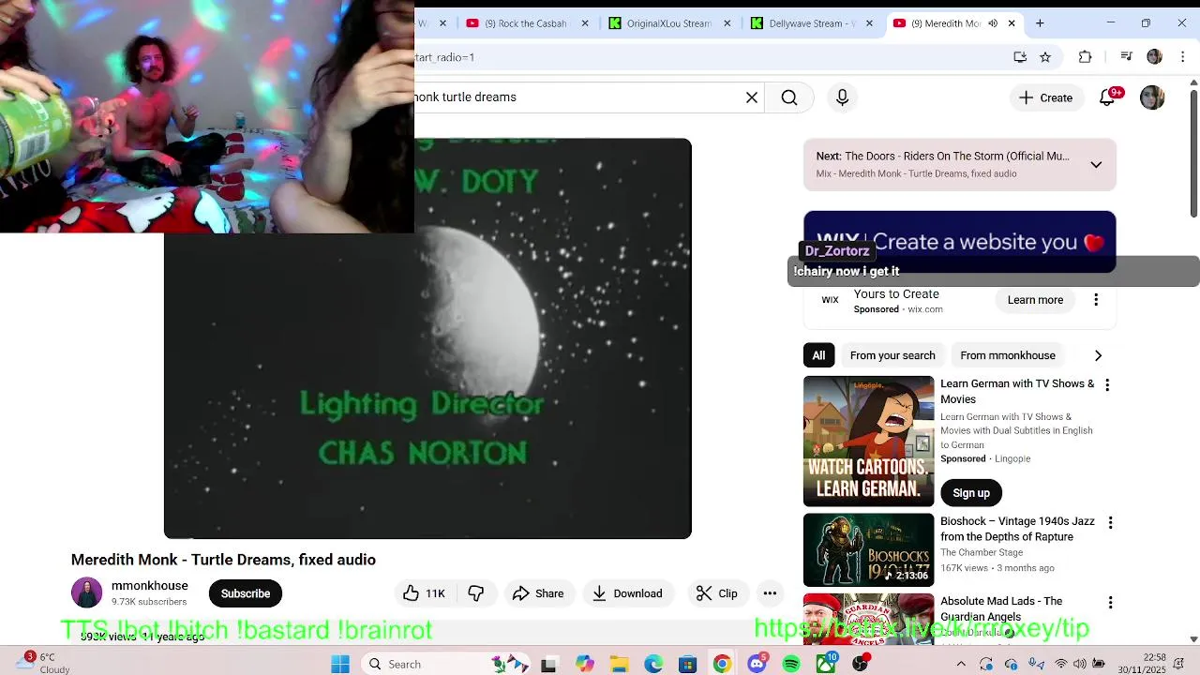This screenshot has width=1200, height=675.
Task: Click the Clip button
Action: pyautogui.click(x=717, y=593)
